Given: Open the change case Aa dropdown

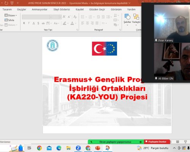Looking at the screenshot, I should point(57,23).
